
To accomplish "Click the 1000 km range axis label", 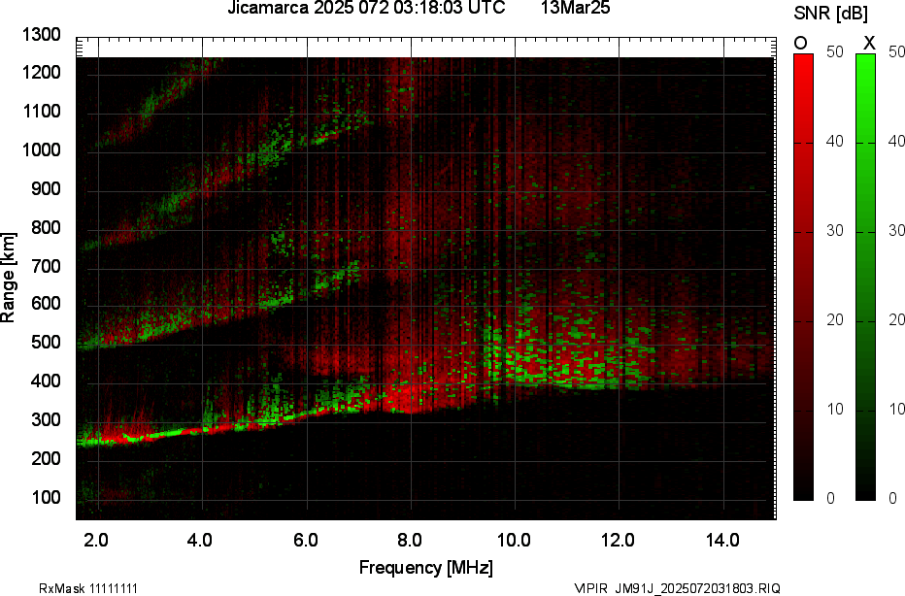I will (x=42, y=150).
